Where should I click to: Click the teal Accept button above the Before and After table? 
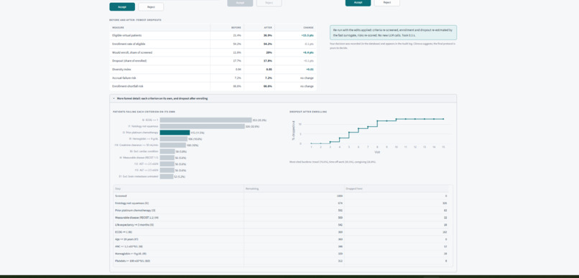coord(122,7)
